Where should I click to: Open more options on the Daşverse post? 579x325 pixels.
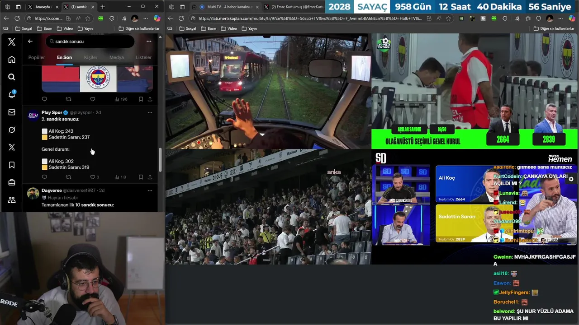[150, 190]
